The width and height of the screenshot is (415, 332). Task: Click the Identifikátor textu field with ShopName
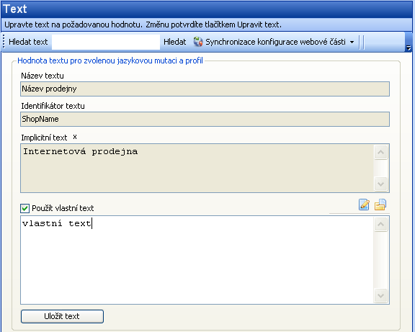205,119
